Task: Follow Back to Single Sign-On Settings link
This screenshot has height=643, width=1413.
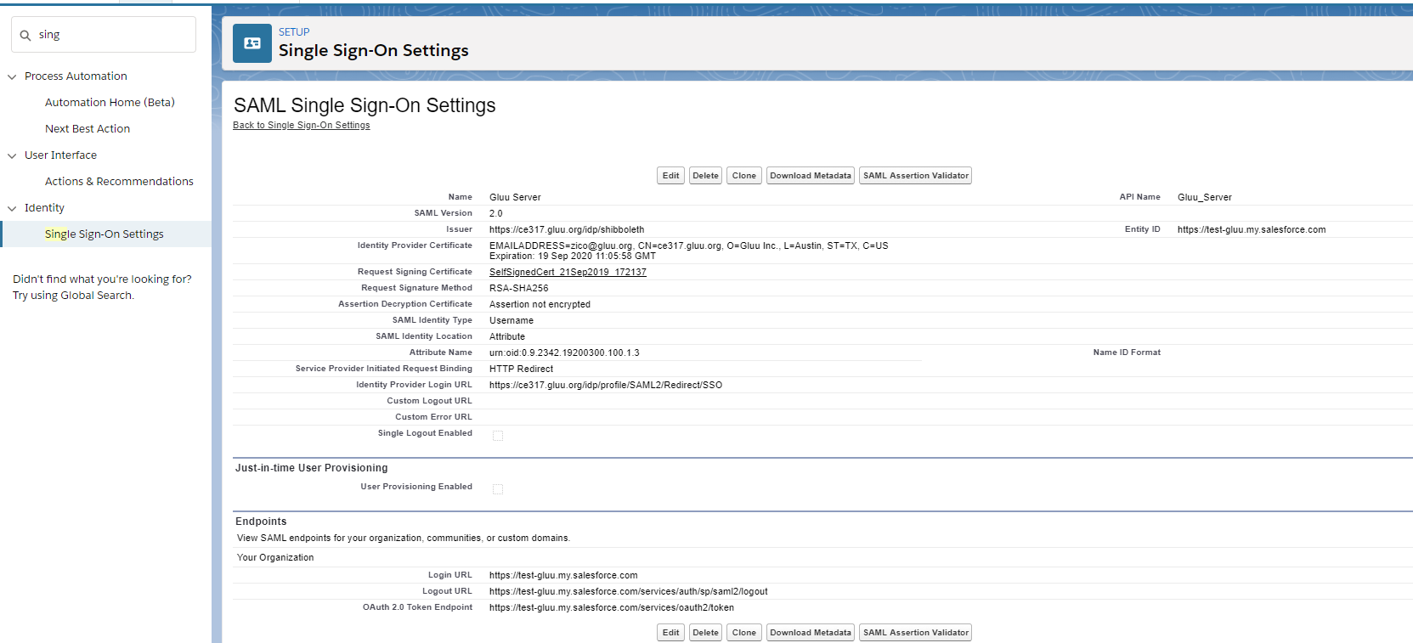Action: 302,126
